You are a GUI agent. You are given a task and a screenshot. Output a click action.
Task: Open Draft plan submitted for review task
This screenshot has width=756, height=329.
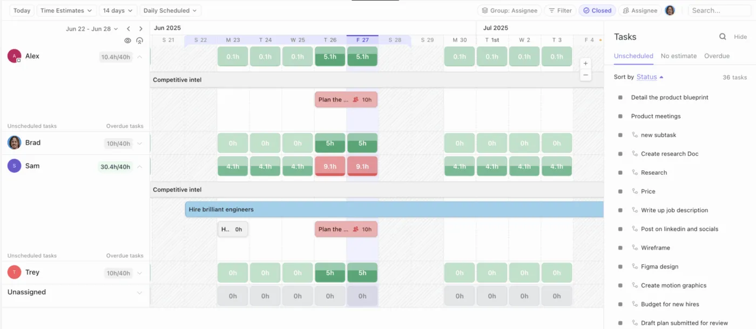pos(684,323)
